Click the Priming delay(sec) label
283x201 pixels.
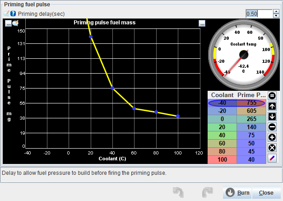coord(42,14)
